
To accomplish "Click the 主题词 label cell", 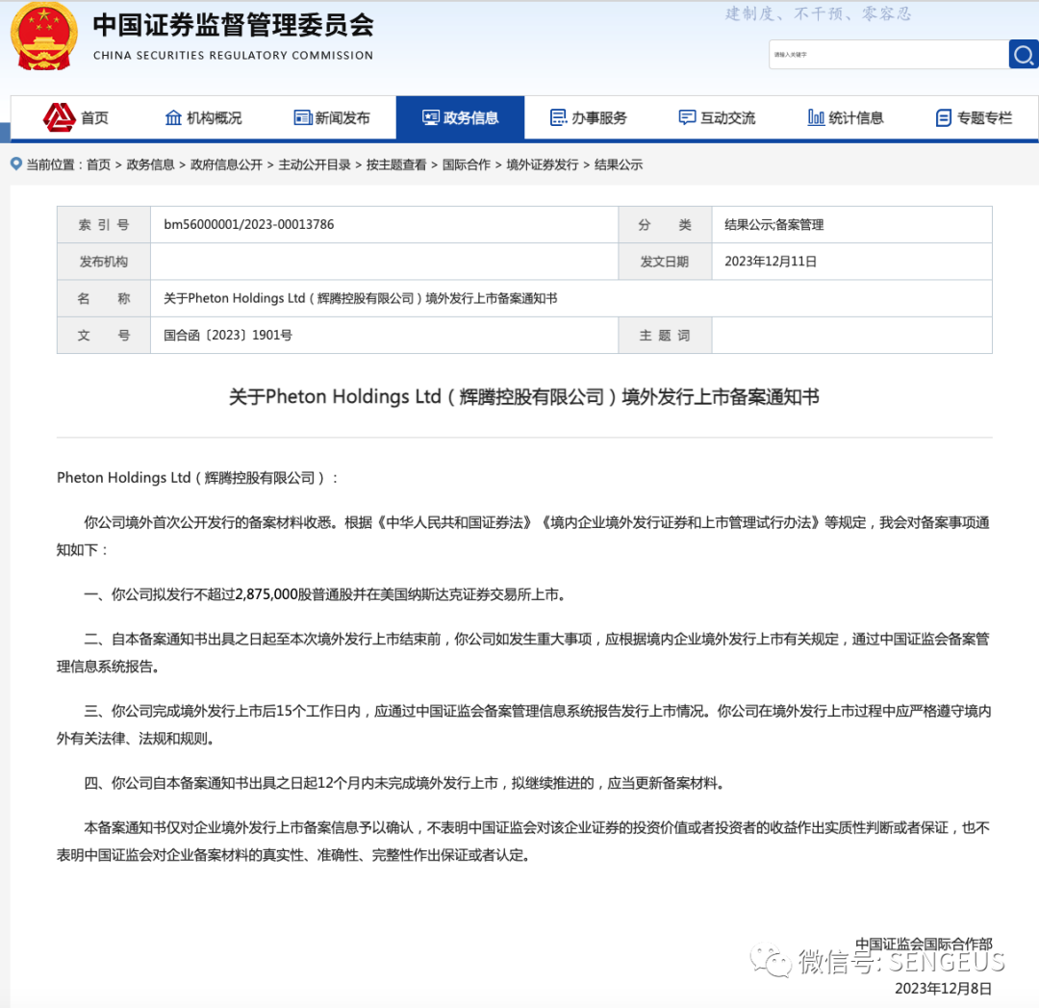I will coord(665,335).
